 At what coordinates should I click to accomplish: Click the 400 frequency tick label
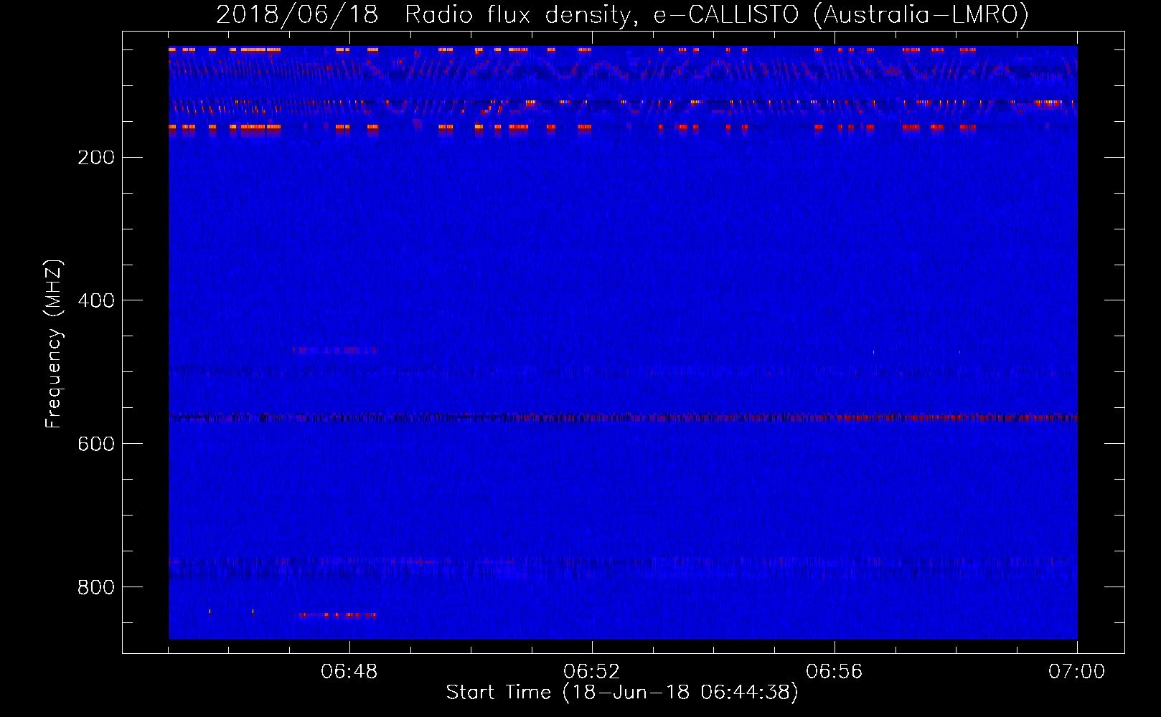coord(96,300)
